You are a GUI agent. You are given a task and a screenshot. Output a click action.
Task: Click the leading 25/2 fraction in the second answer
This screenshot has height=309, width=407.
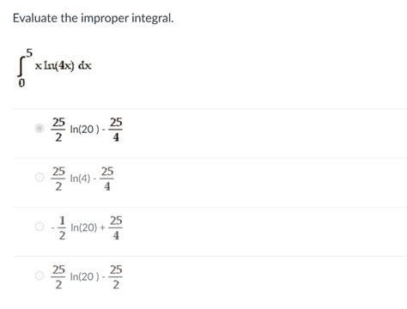58,179
